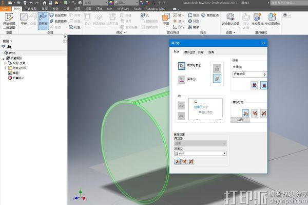
Task: Click inside the 25 mm distance field
Action: [x=198, y=153]
